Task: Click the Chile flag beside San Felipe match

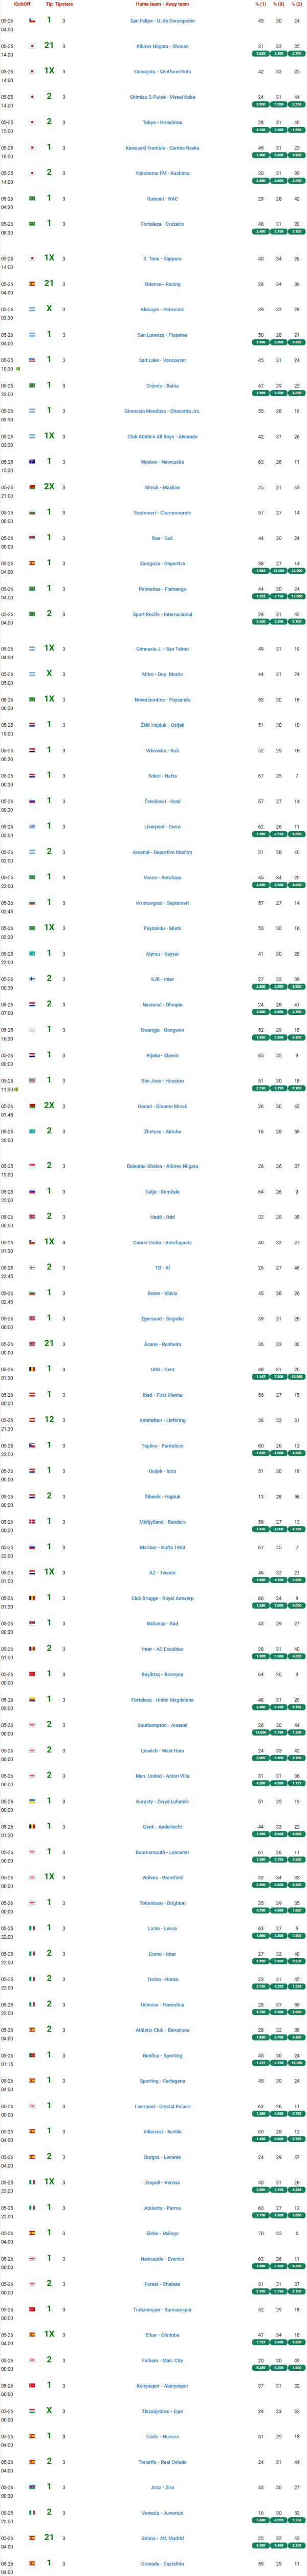Action: pyautogui.click(x=32, y=20)
